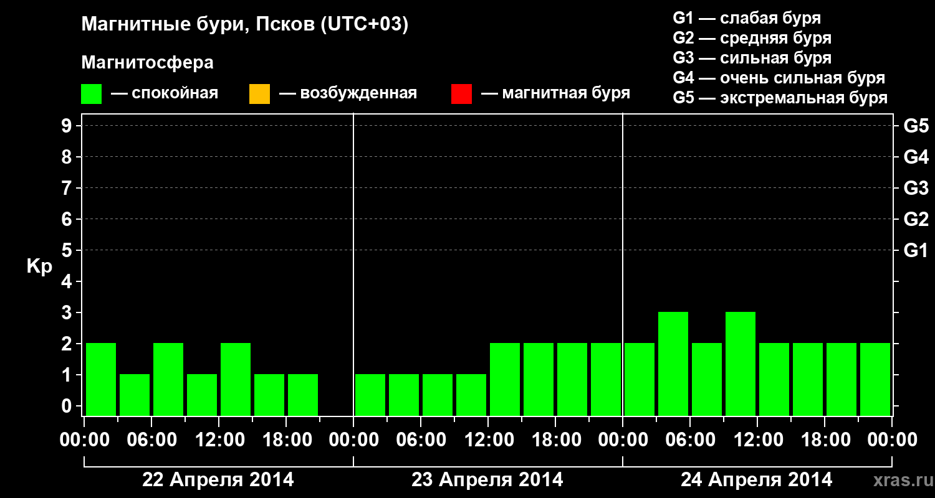Click the 'Магнитосфера' heading
This screenshot has height=498, width=935.
[147, 63]
